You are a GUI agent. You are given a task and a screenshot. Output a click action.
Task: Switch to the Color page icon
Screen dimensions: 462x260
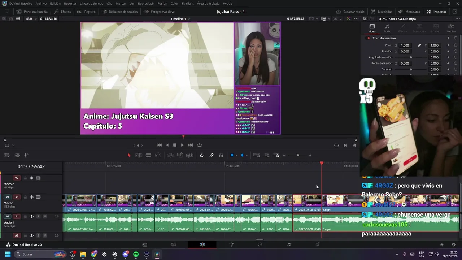click(x=260, y=244)
